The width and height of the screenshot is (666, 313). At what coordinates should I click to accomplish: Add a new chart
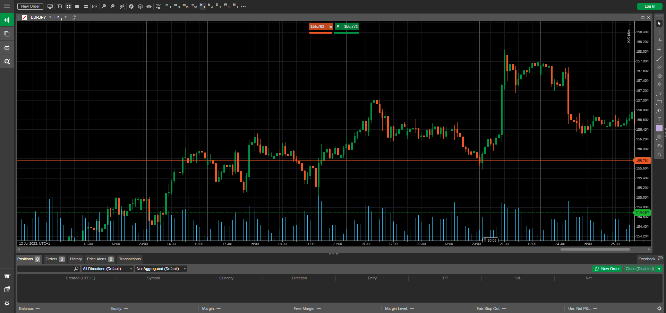[94, 7]
